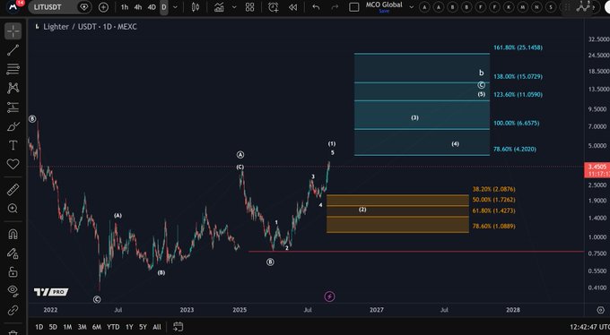610x335 pixels.
Task: Switch to the 4h interval
Action: pyautogui.click(x=138, y=7)
